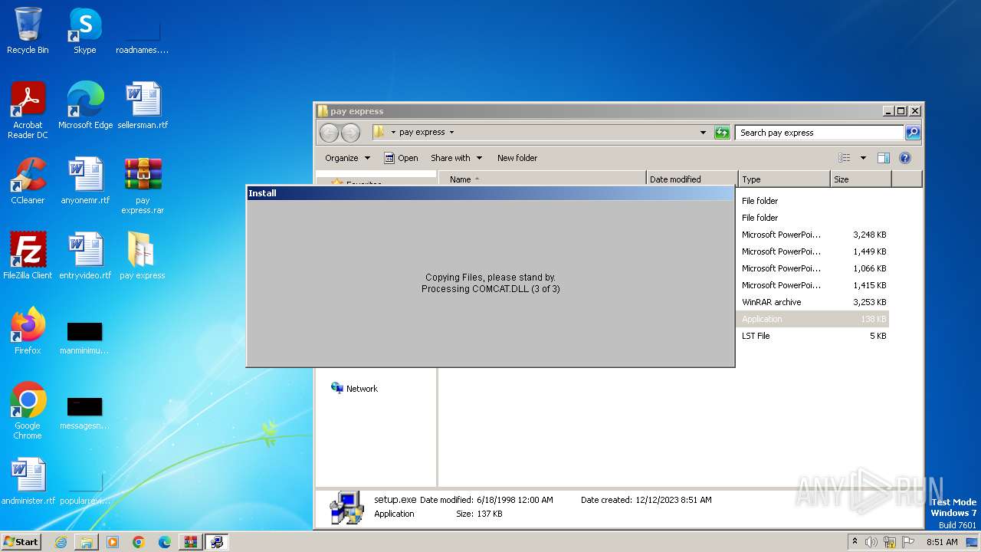Select pay express.rar archive on desktop
The image size is (981, 552).
[143, 186]
